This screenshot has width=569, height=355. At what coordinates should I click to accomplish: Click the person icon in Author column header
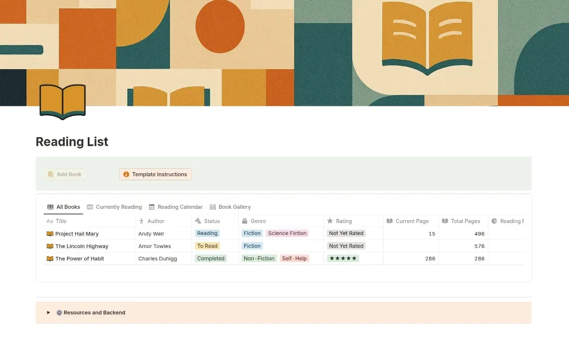(x=142, y=221)
